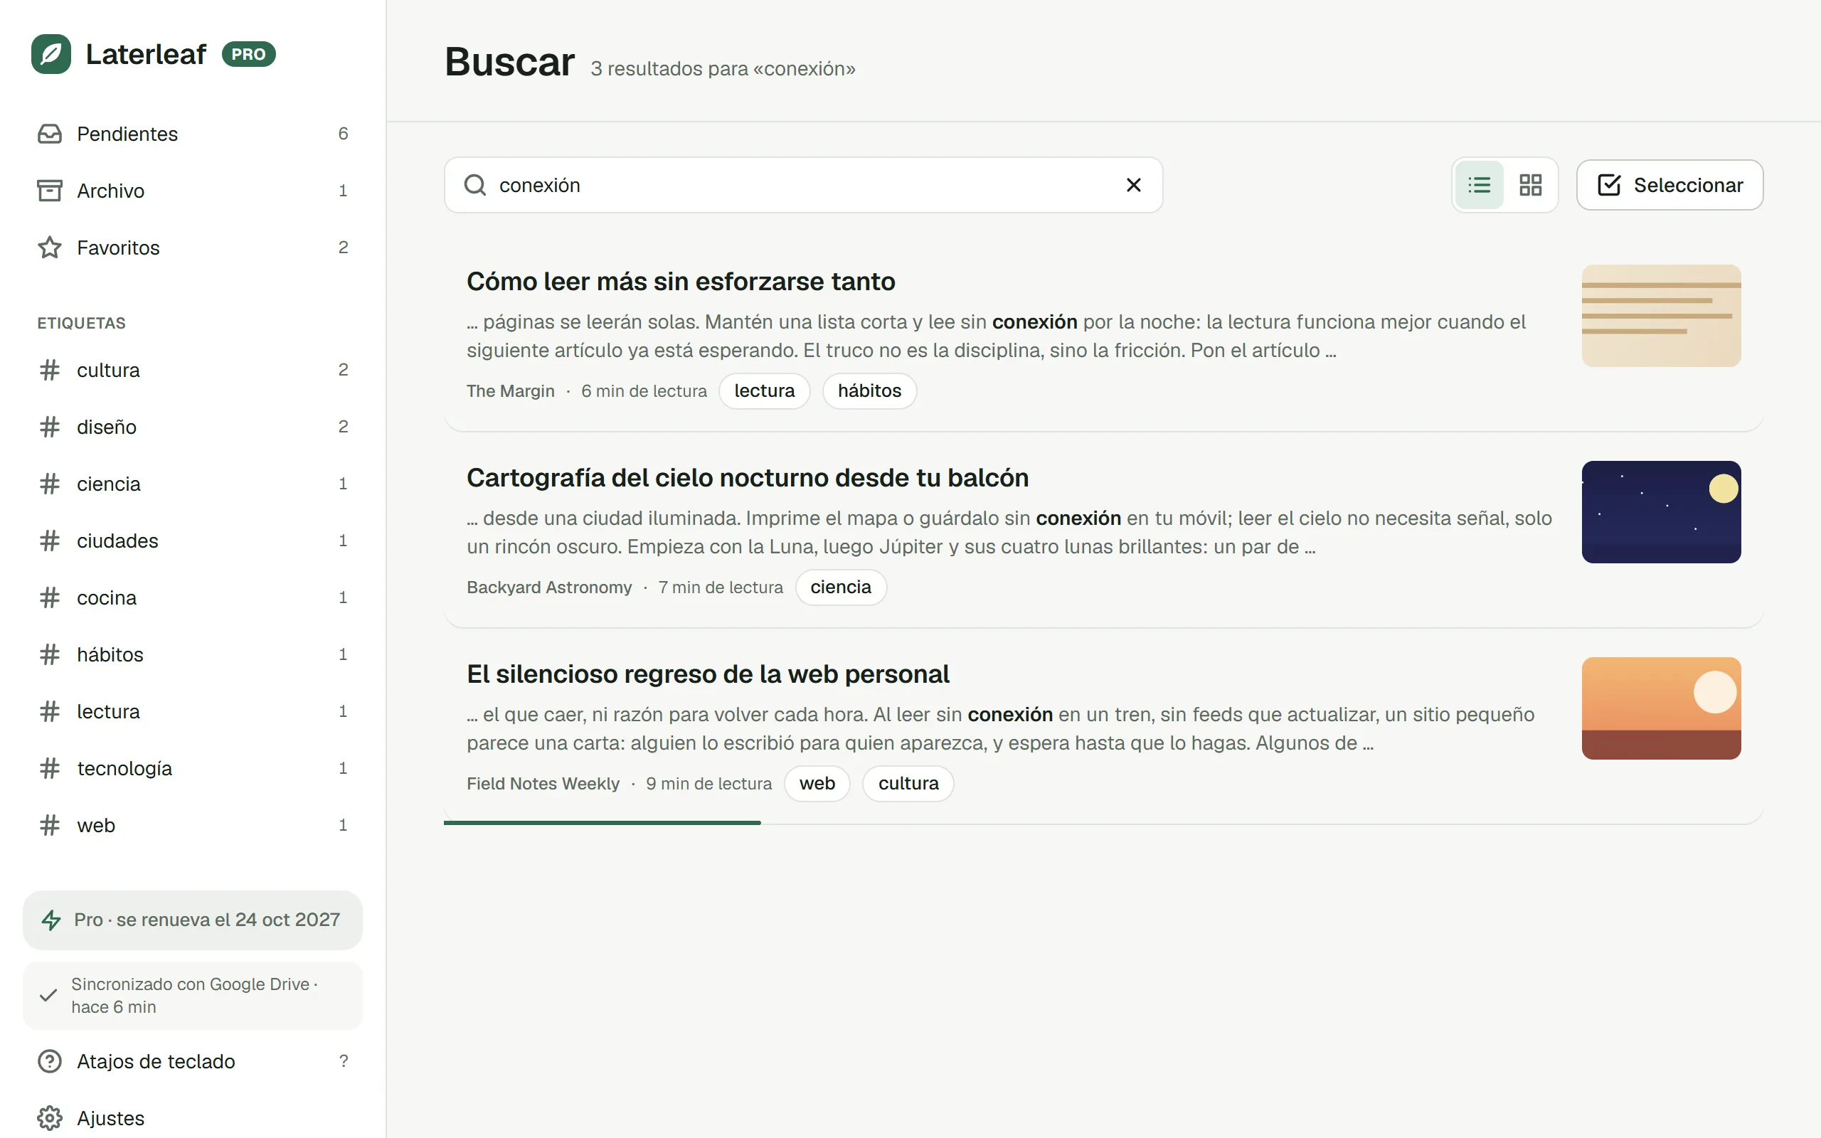Filter by the cultura tag in sidebar
Image resolution: width=1821 pixels, height=1138 pixels.
tap(193, 370)
